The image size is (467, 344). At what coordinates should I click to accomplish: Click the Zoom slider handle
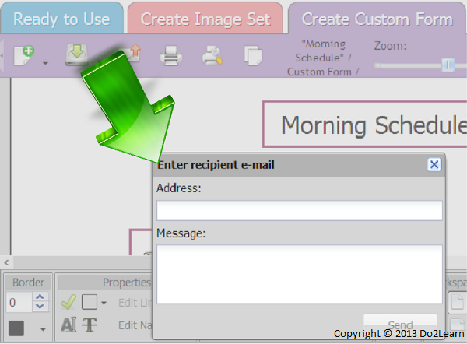click(448, 65)
